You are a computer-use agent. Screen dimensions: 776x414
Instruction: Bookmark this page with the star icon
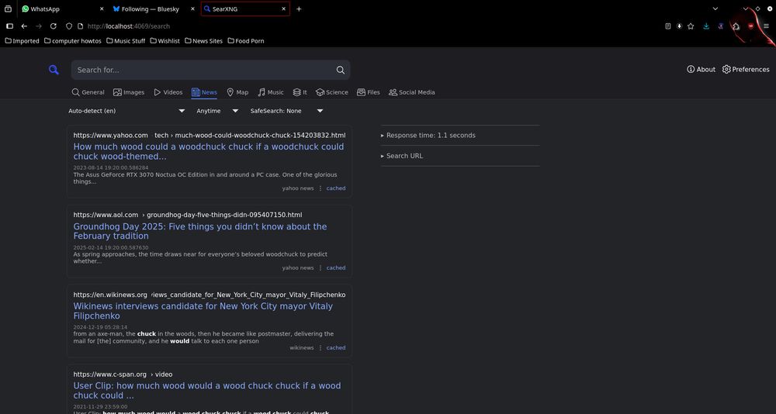691,26
